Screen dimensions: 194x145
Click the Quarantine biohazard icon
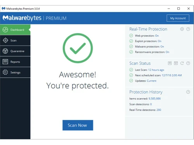click(x=5, y=51)
